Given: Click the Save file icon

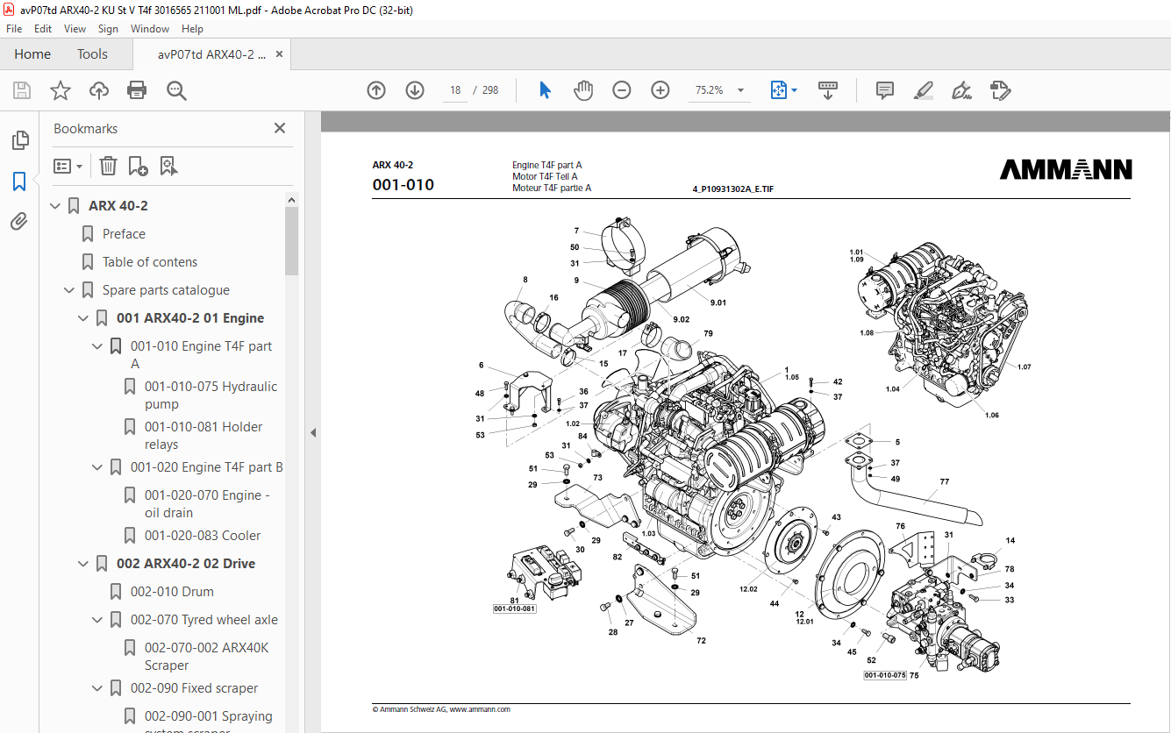Looking at the screenshot, I should tap(22, 90).
